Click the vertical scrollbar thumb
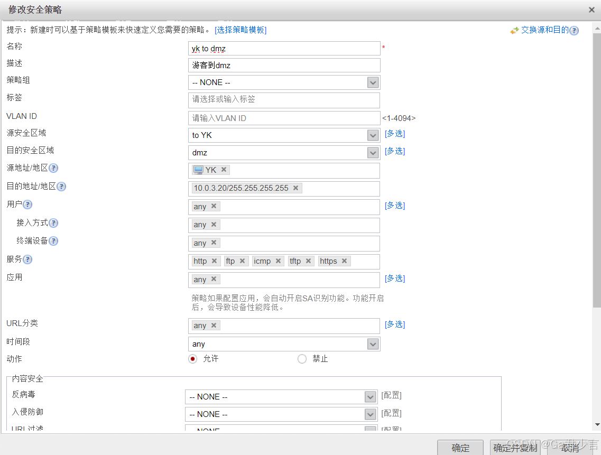This screenshot has width=601, height=455. click(597, 170)
